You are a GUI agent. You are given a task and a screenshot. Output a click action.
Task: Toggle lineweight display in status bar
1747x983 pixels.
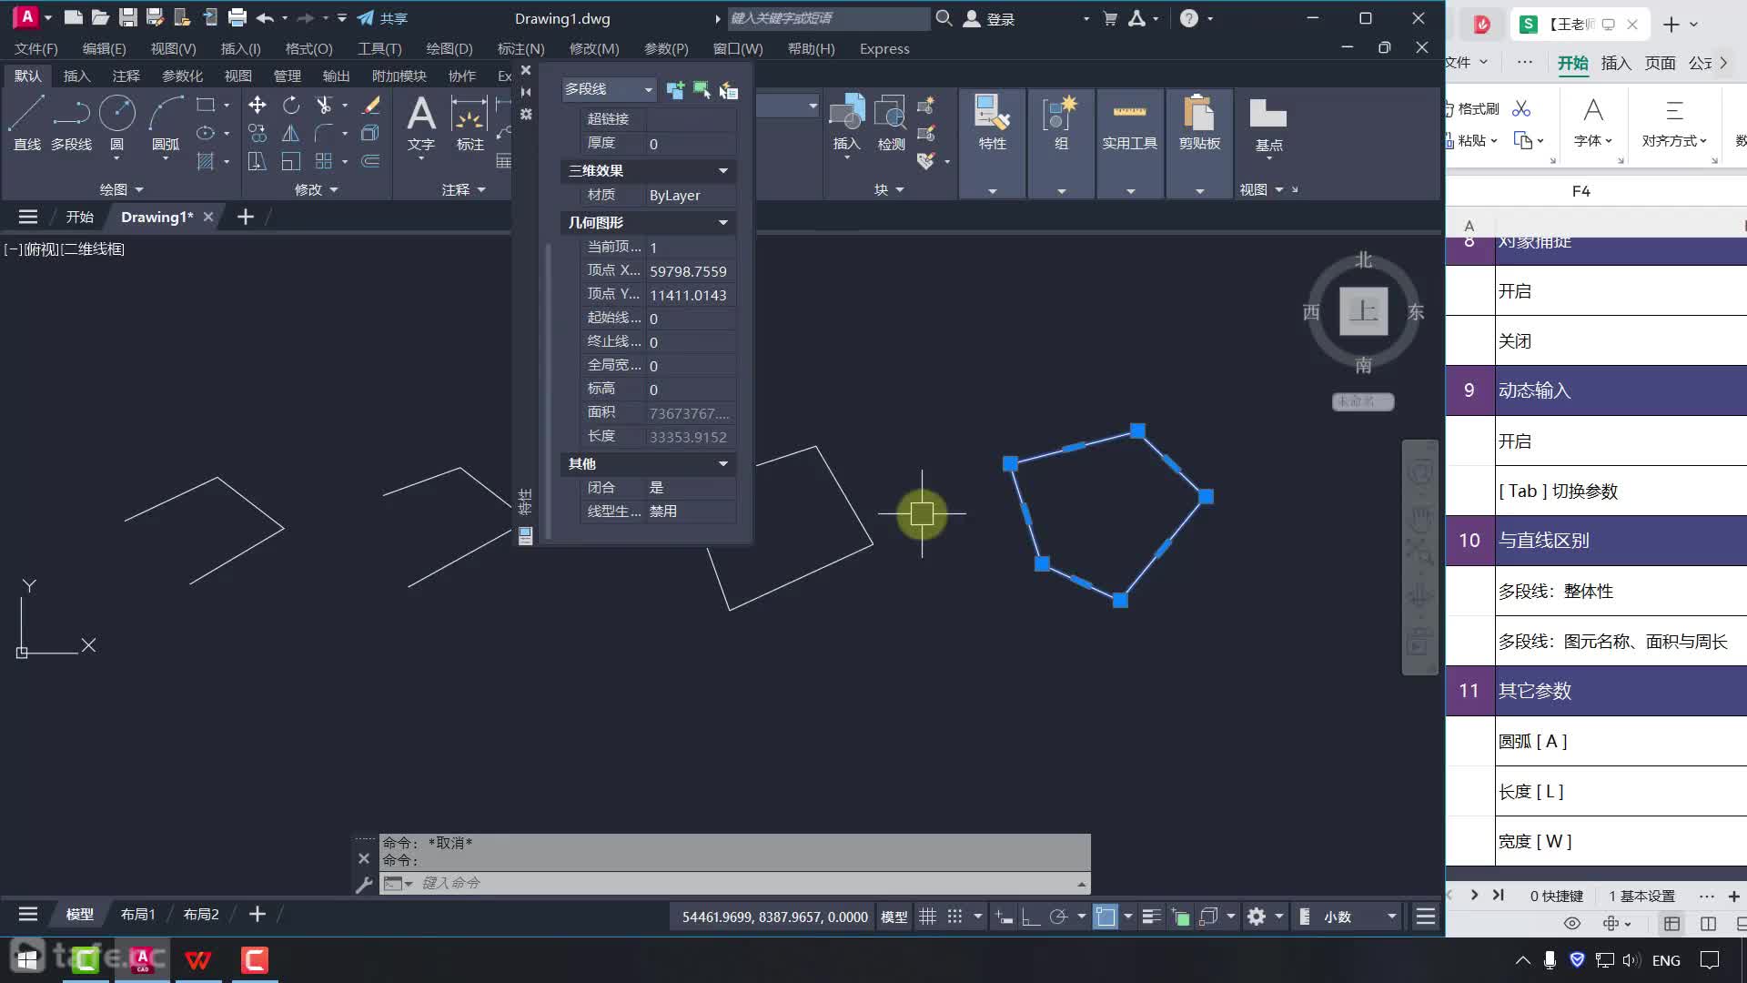click(1152, 917)
